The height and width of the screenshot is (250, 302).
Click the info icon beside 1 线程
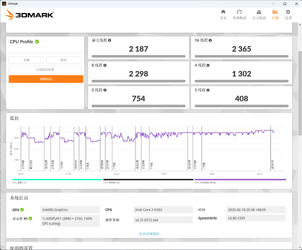(207, 90)
